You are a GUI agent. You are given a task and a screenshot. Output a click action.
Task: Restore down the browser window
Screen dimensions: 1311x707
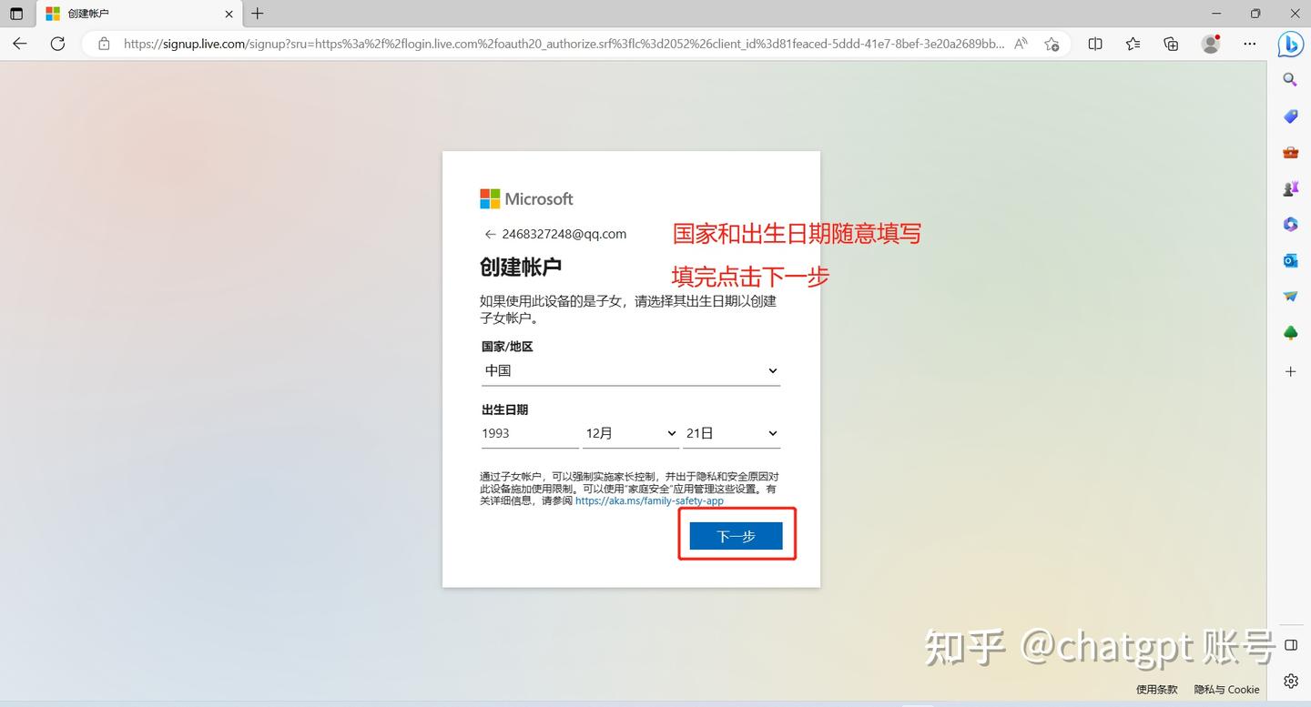coord(1255,14)
